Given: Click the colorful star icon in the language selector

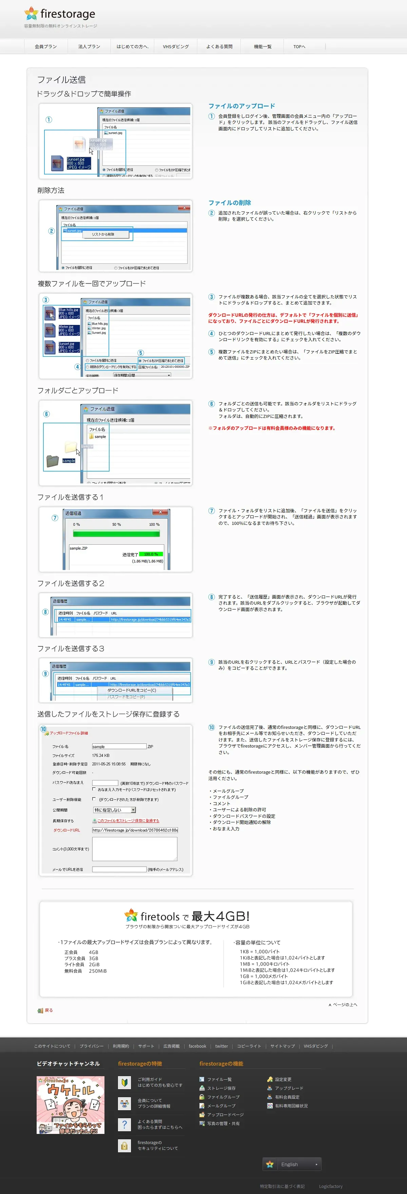Looking at the screenshot, I should (270, 1164).
